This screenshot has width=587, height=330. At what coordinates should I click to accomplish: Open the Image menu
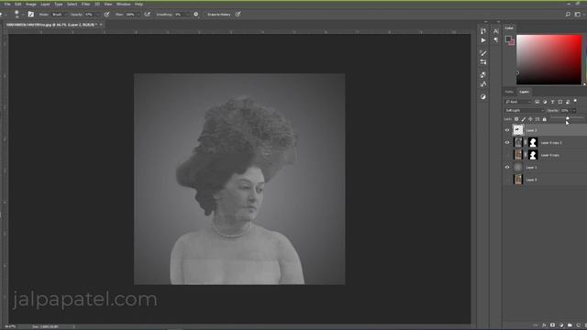[x=30, y=4]
